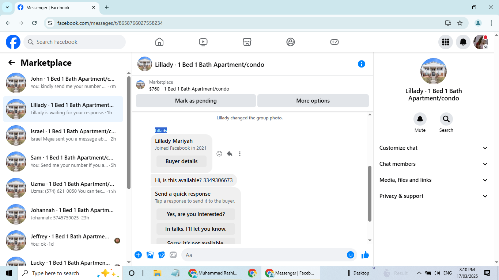Image resolution: width=499 pixels, height=280 pixels.
Task: Choose a sticker in composer
Action: [162, 255]
